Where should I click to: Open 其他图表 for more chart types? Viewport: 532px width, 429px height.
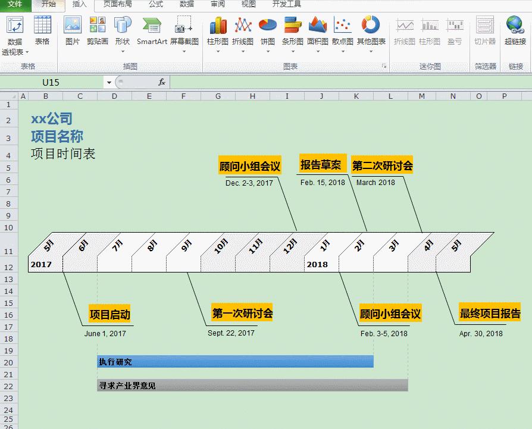(371, 31)
